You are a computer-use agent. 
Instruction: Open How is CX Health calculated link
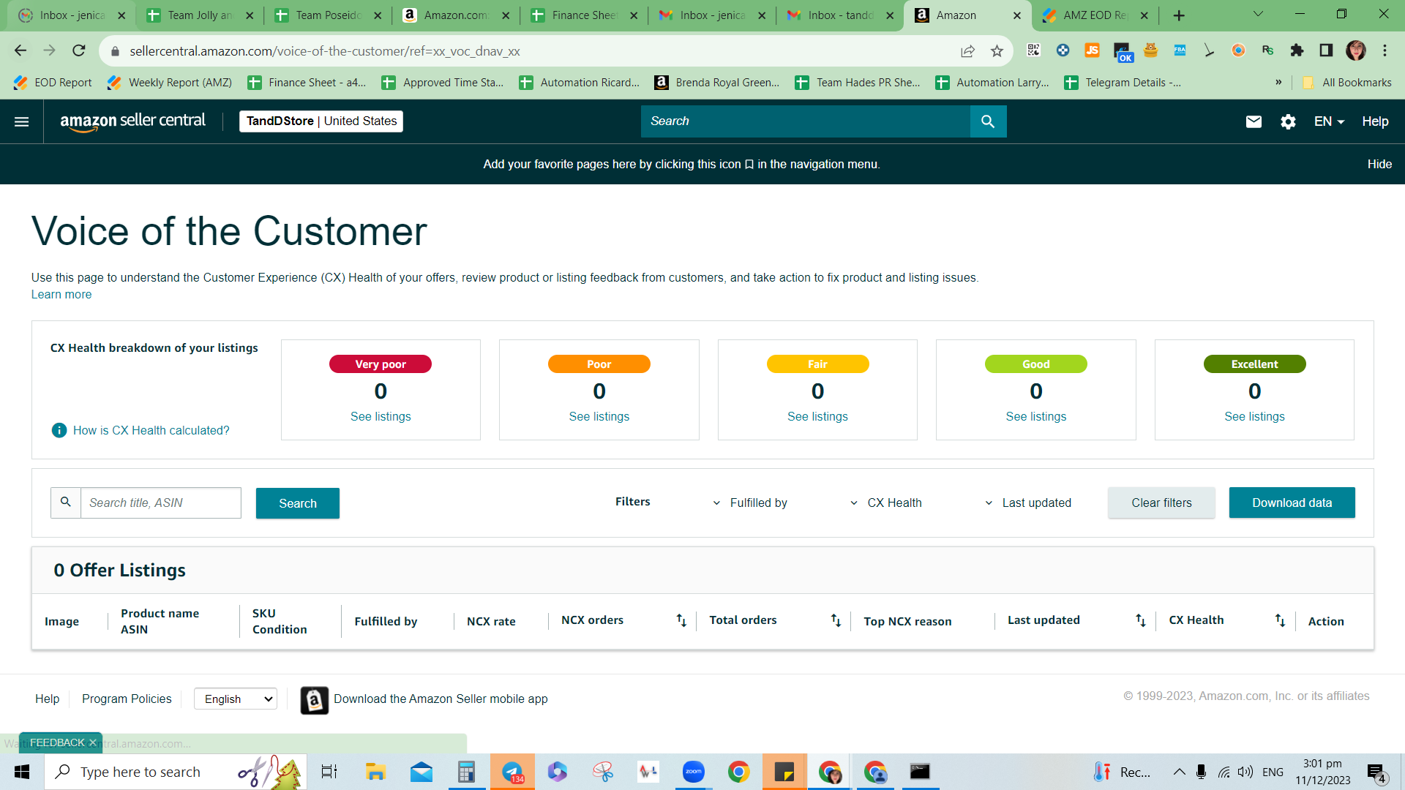pos(151,431)
